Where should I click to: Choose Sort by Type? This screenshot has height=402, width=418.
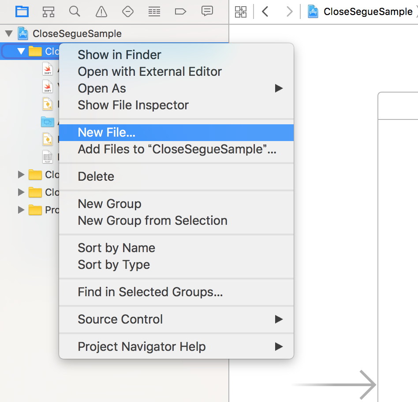point(176,265)
